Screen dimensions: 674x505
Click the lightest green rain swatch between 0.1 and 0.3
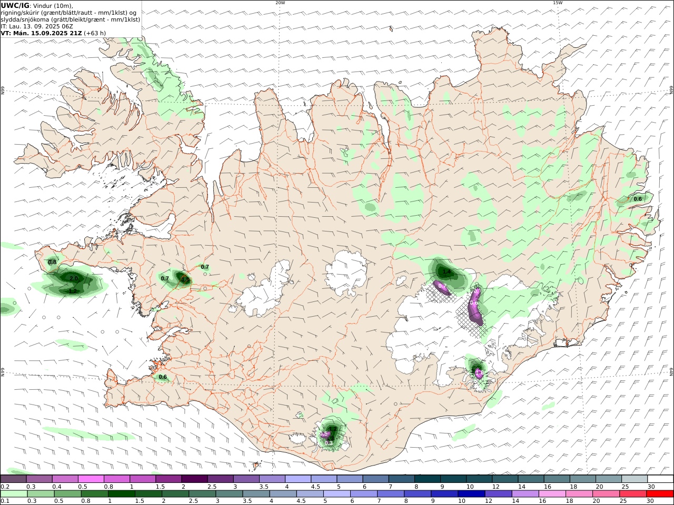[x=14, y=494]
